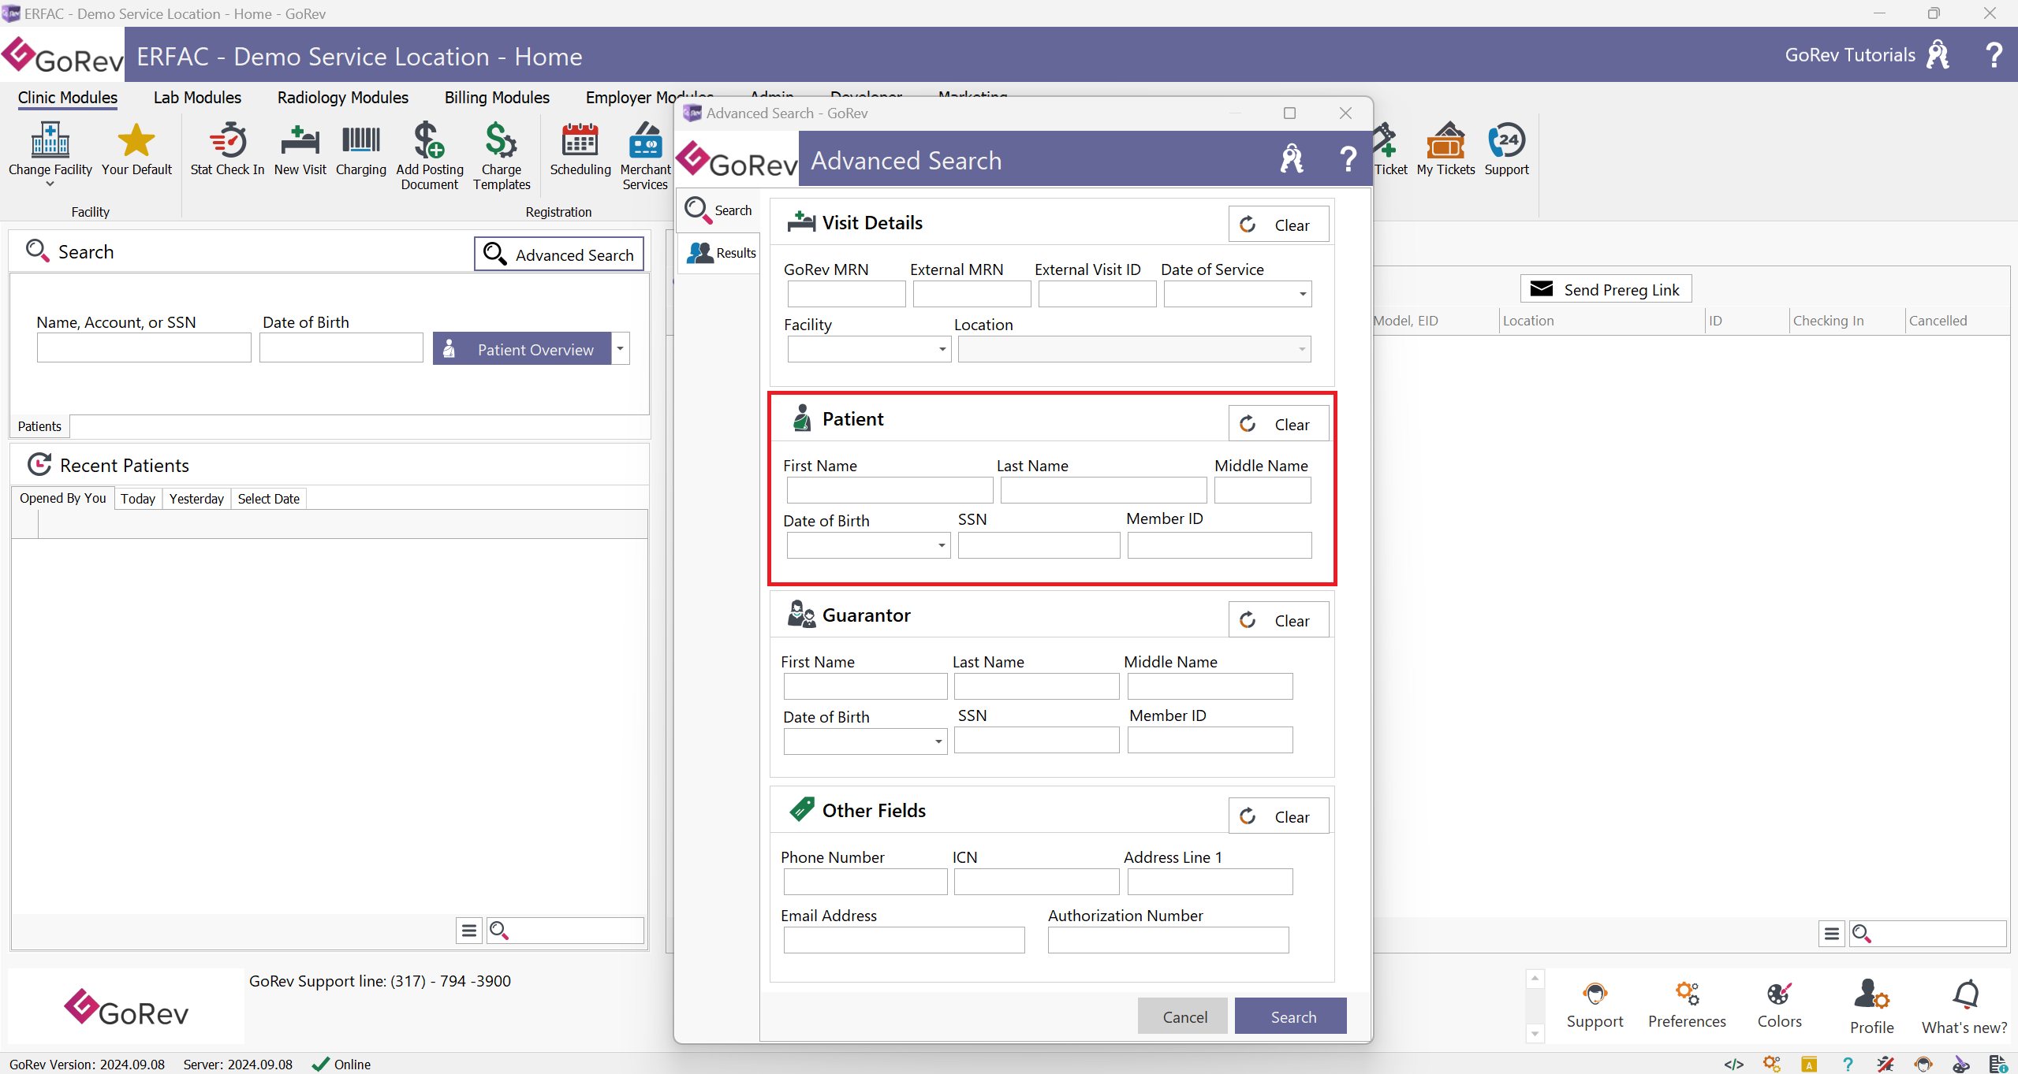This screenshot has height=1074, width=2018.
Task: Select the Opened By You tab
Action: point(62,498)
